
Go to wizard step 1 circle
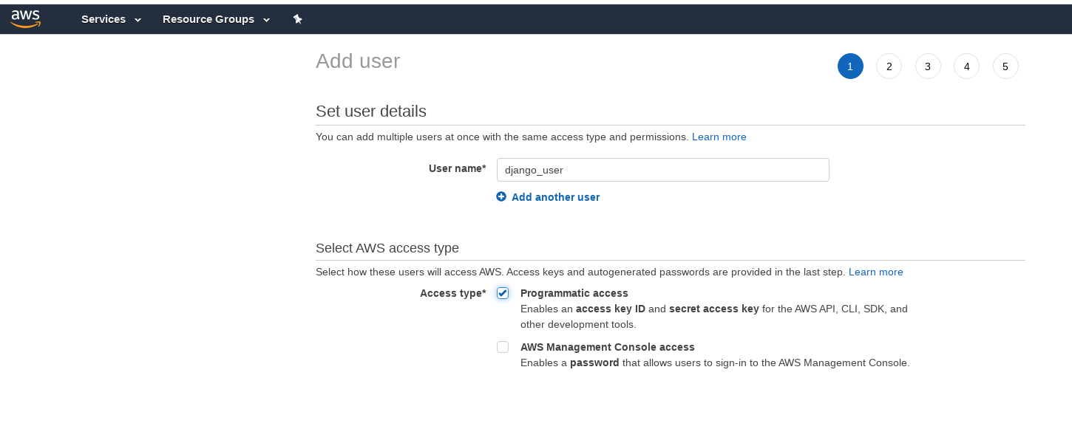850,66
